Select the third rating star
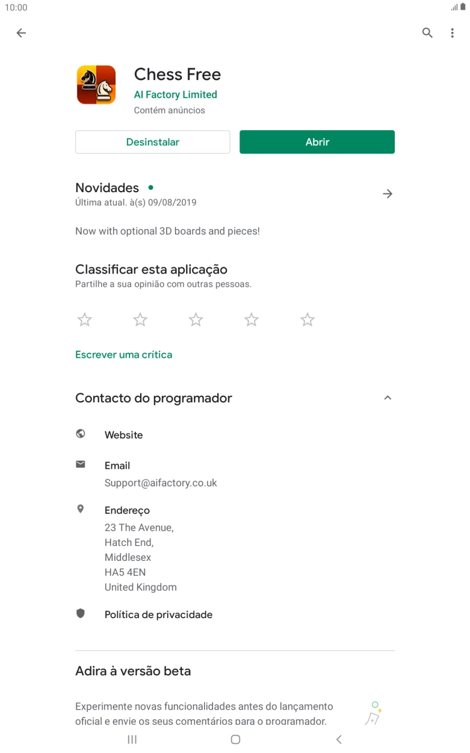 pos(196,320)
